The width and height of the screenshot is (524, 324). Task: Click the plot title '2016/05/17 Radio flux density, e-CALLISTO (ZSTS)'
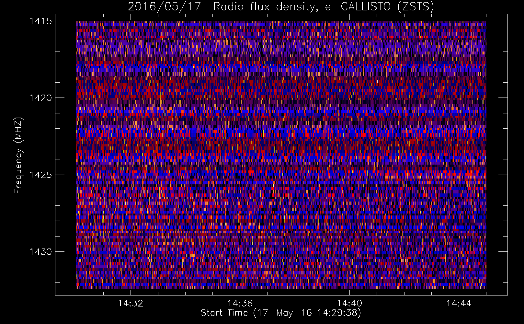coord(281,6)
